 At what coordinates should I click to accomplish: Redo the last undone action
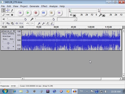pyautogui.click(x=32, y=24)
